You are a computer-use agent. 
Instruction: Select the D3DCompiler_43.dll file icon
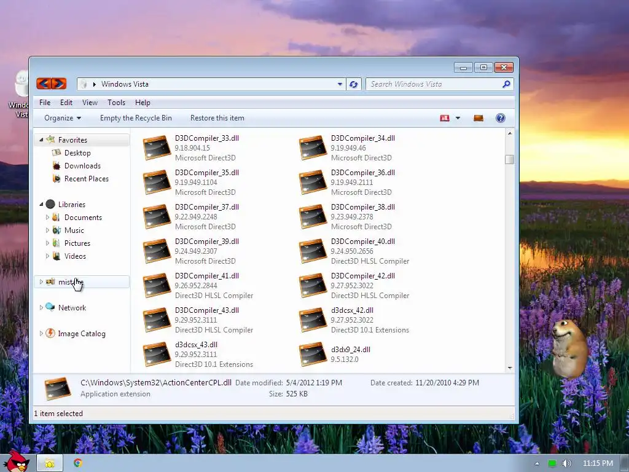(x=157, y=320)
